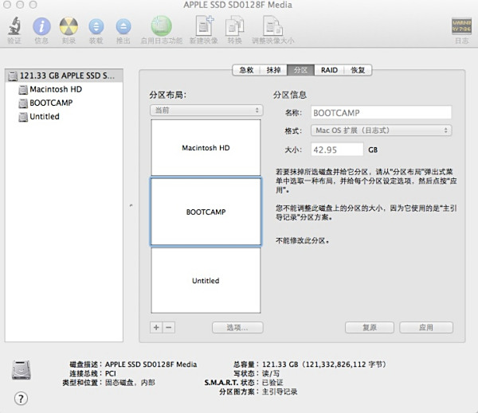The image size is (478, 413).
Task: Click the Convert (转换) toolbar icon
Action: click(234, 26)
